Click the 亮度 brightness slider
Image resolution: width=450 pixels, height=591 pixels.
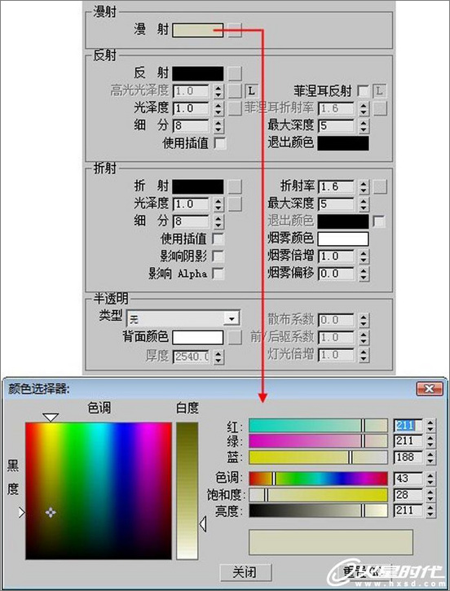pyautogui.click(x=318, y=510)
